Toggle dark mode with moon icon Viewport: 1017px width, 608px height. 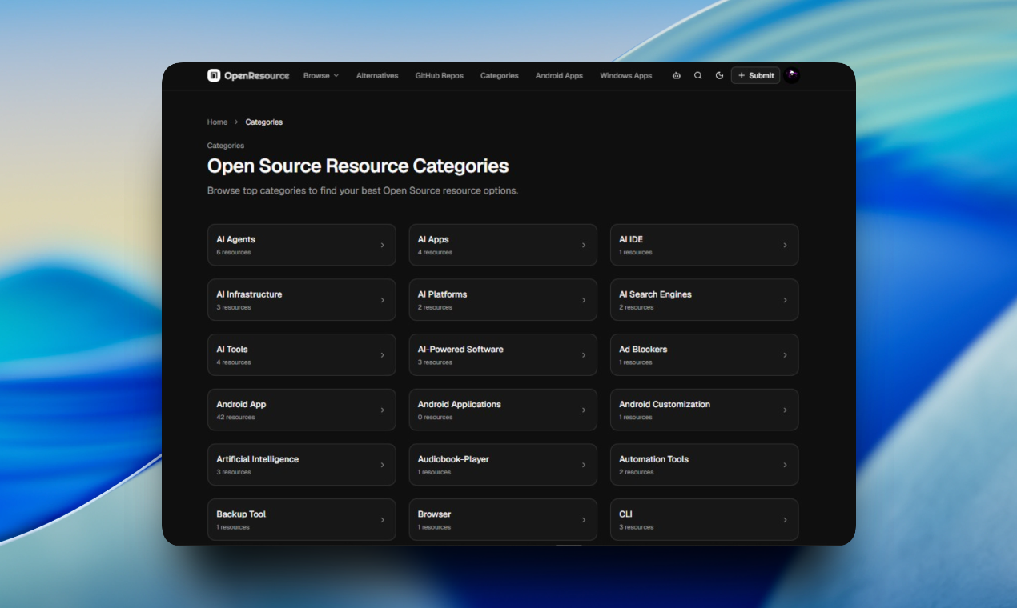pos(719,76)
